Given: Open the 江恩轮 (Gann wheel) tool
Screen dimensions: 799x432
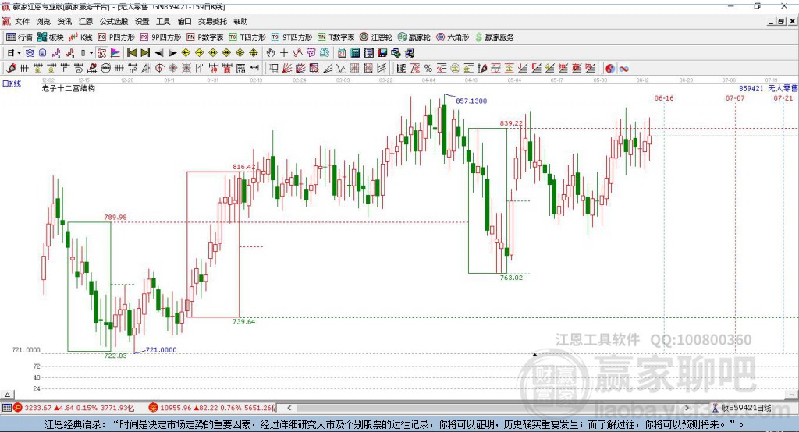Looking at the screenshot, I should click(x=376, y=37).
